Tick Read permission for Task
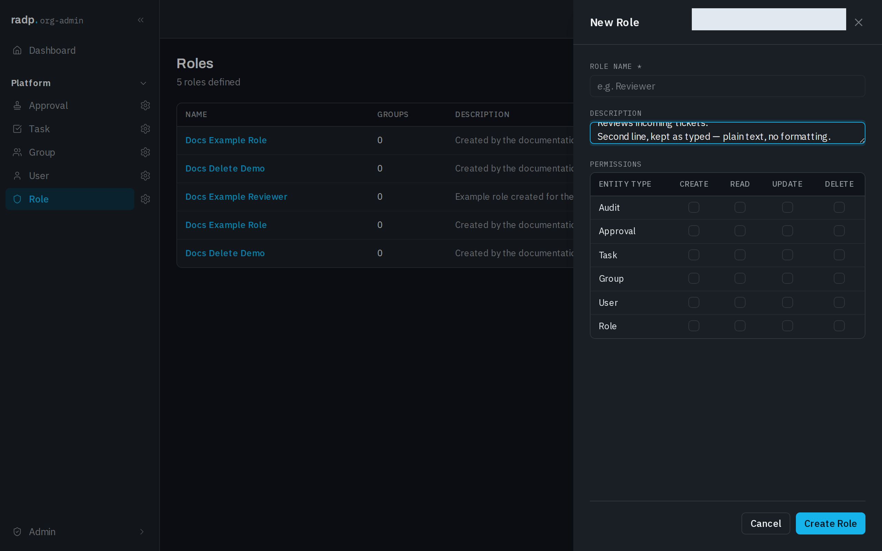882x551 pixels. click(x=740, y=255)
